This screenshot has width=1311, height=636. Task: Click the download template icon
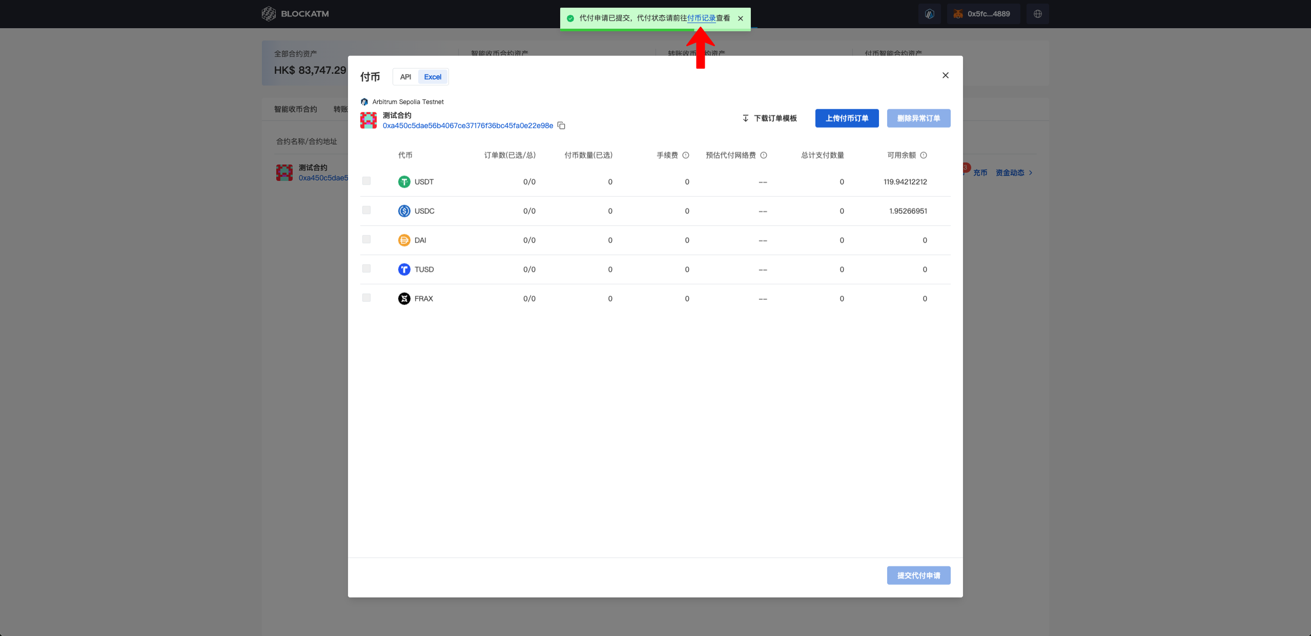click(746, 118)
